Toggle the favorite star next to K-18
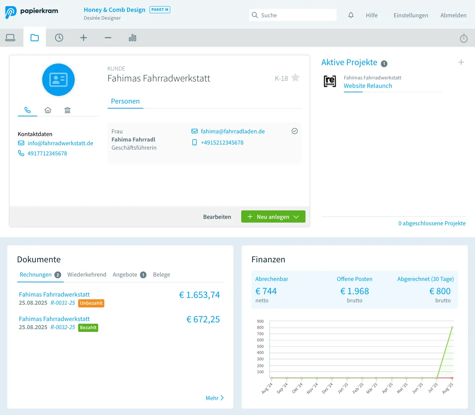This screenshot has height=415, width=475. (296, 78)
